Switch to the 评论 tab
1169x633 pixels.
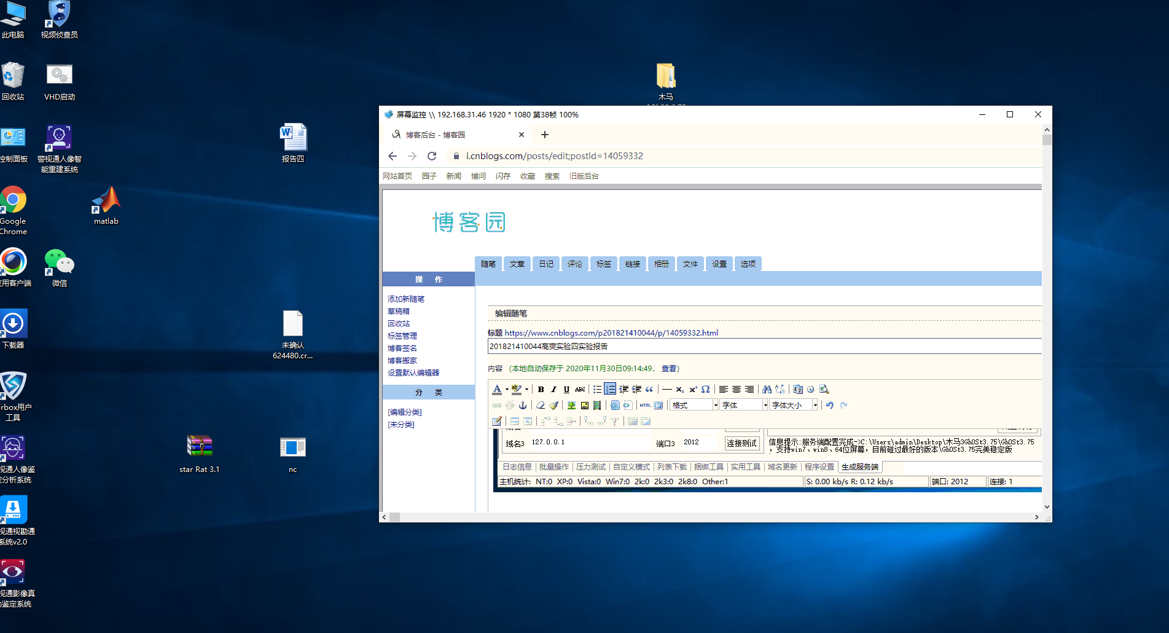click(x=575, y=264)
